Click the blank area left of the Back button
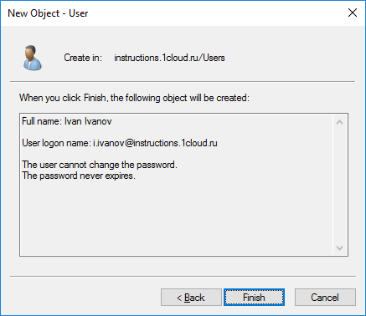The height and width of the screenshot is (316, 366). [84, 298]
